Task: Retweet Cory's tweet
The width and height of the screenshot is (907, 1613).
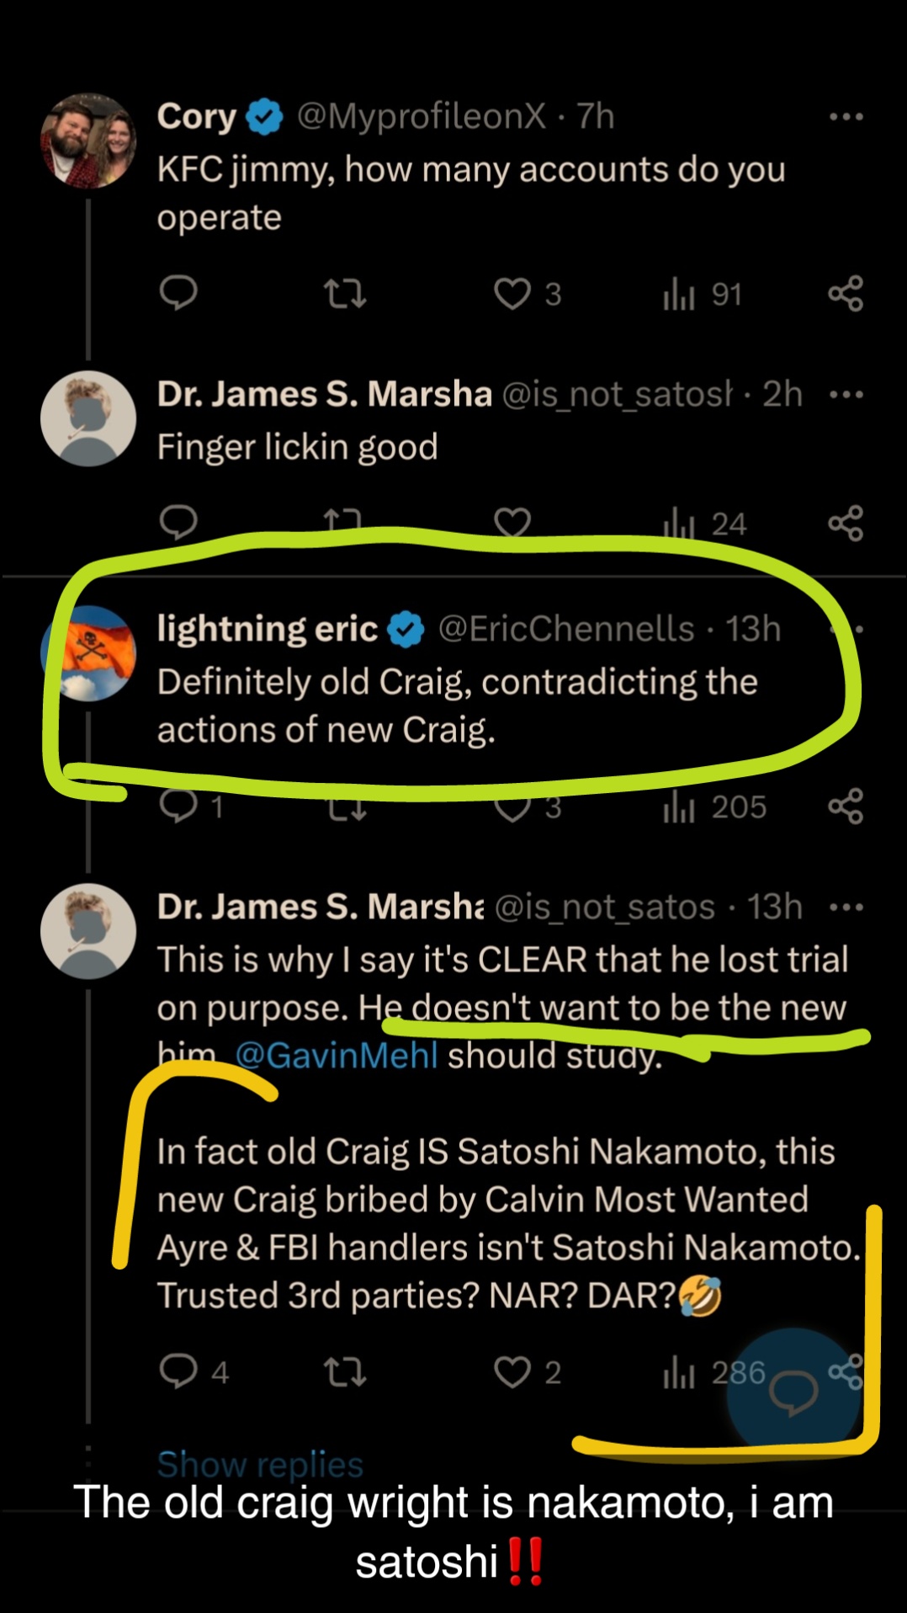Action: click(x=345, y=294)
